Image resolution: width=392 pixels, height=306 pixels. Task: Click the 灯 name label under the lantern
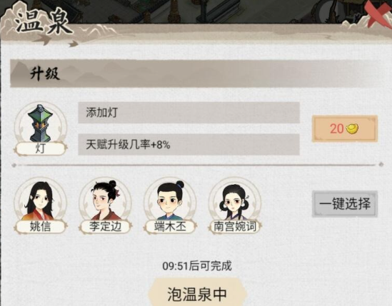click(x=41, y=149)
